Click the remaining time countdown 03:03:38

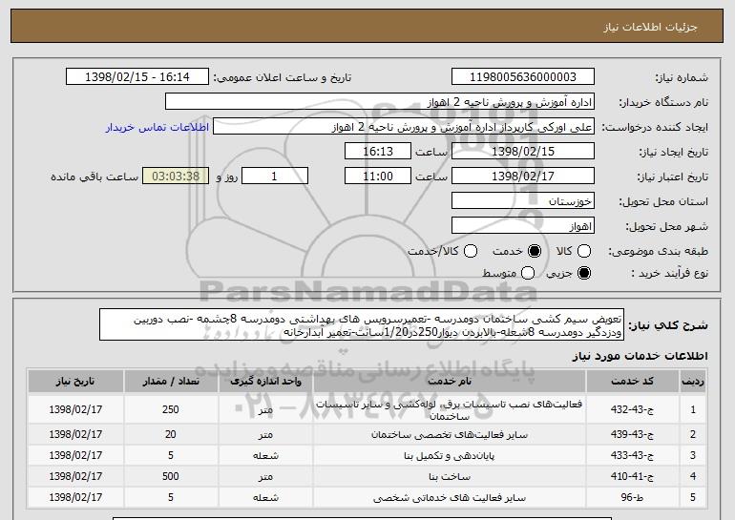[x=176, y=177]
